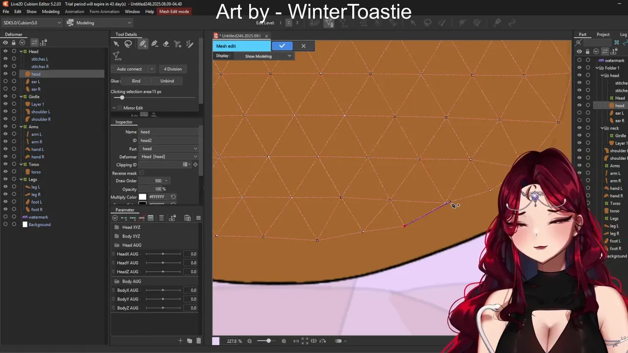The width and height of the screenshot is (628, 353).
Task: Click the Glue Unbind button
Action: pyautogui.click(x=167, y=81)
